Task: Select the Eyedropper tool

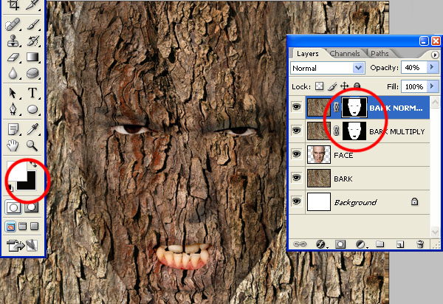Action: pos(33,128)
